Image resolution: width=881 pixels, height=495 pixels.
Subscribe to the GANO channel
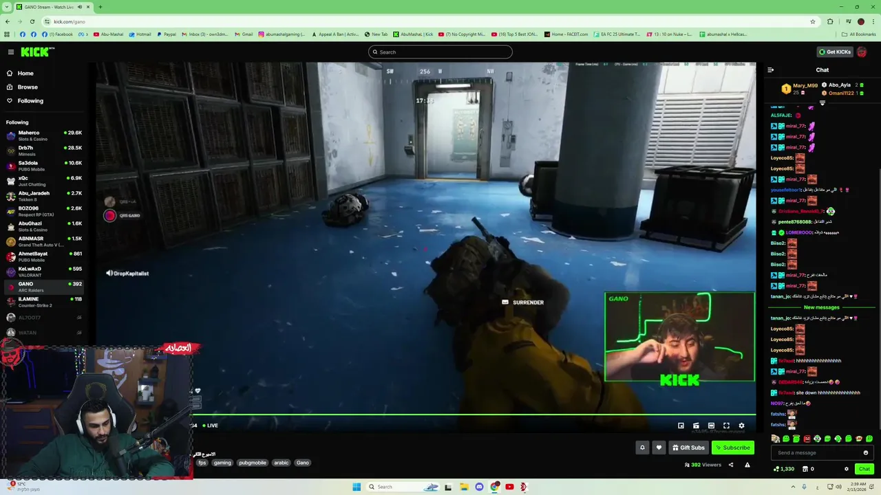point(732,448)
